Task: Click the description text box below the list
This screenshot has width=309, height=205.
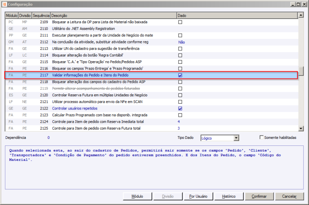Action: (154, 167)
